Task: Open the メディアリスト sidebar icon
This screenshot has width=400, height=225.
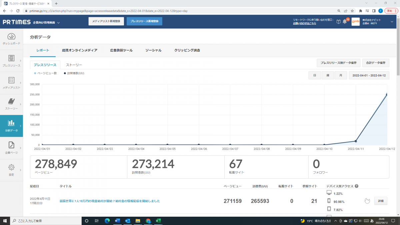Action: 11,81
